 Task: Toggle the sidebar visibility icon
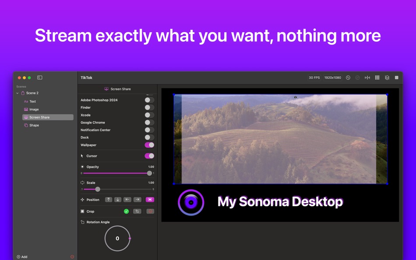(39, 77)
